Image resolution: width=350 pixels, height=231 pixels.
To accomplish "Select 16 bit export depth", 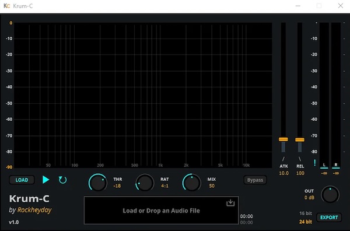I will pyautogui.click(x=305, y=213).
